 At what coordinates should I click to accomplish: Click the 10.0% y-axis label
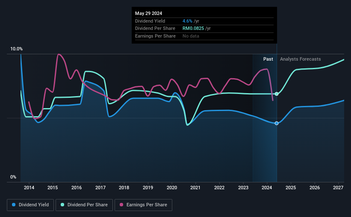[x=17, y=49]
